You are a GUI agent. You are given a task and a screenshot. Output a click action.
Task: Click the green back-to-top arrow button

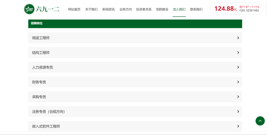260,121
